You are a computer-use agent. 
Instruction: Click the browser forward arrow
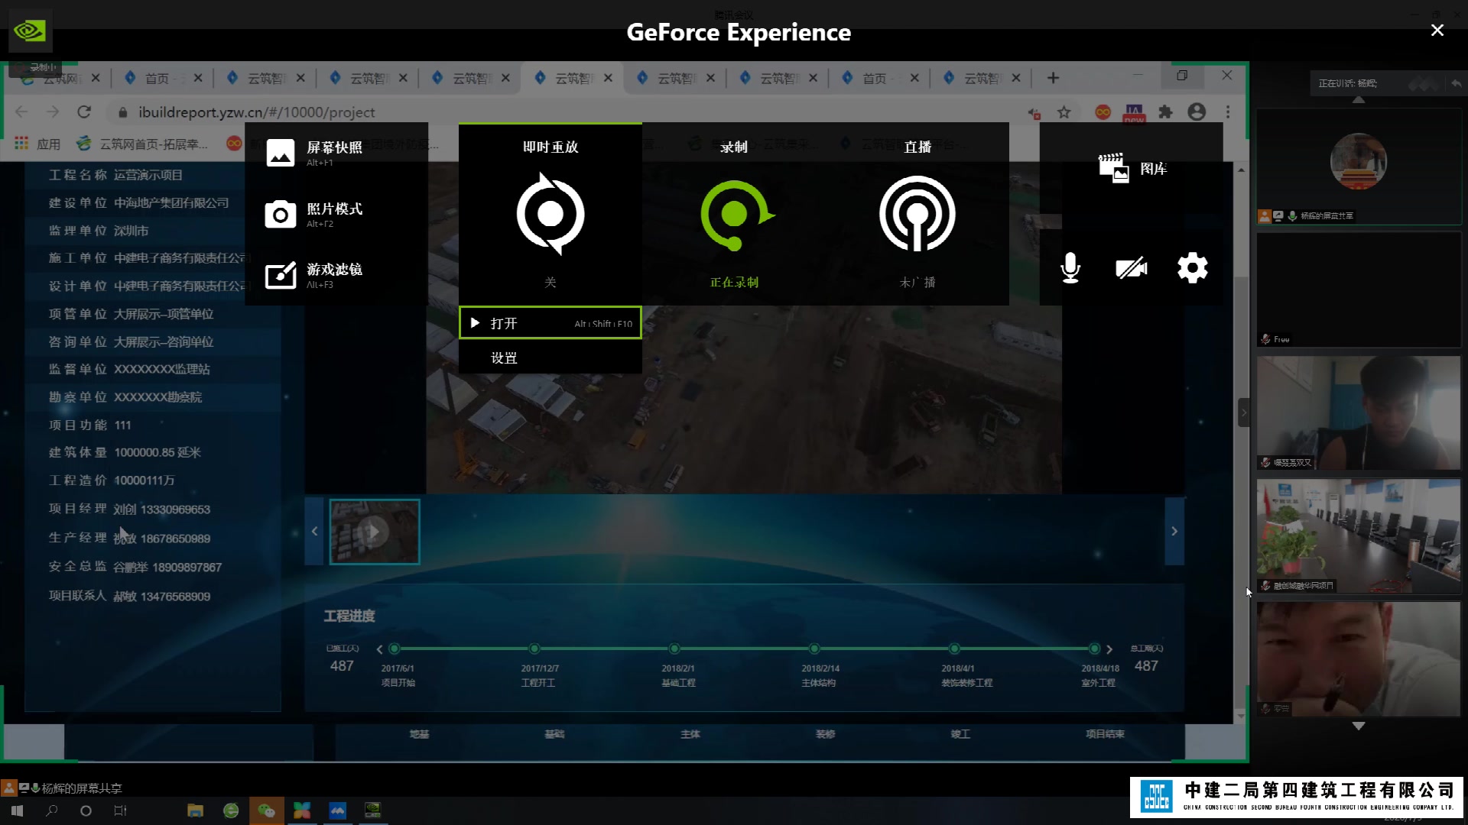coord(53,112)
